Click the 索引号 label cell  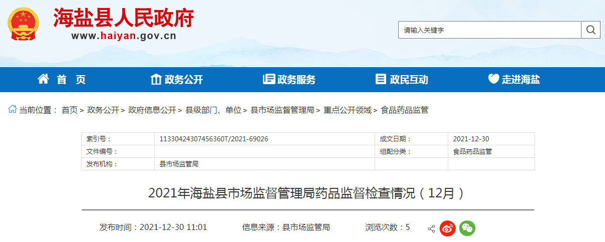[x=118, y=139]
